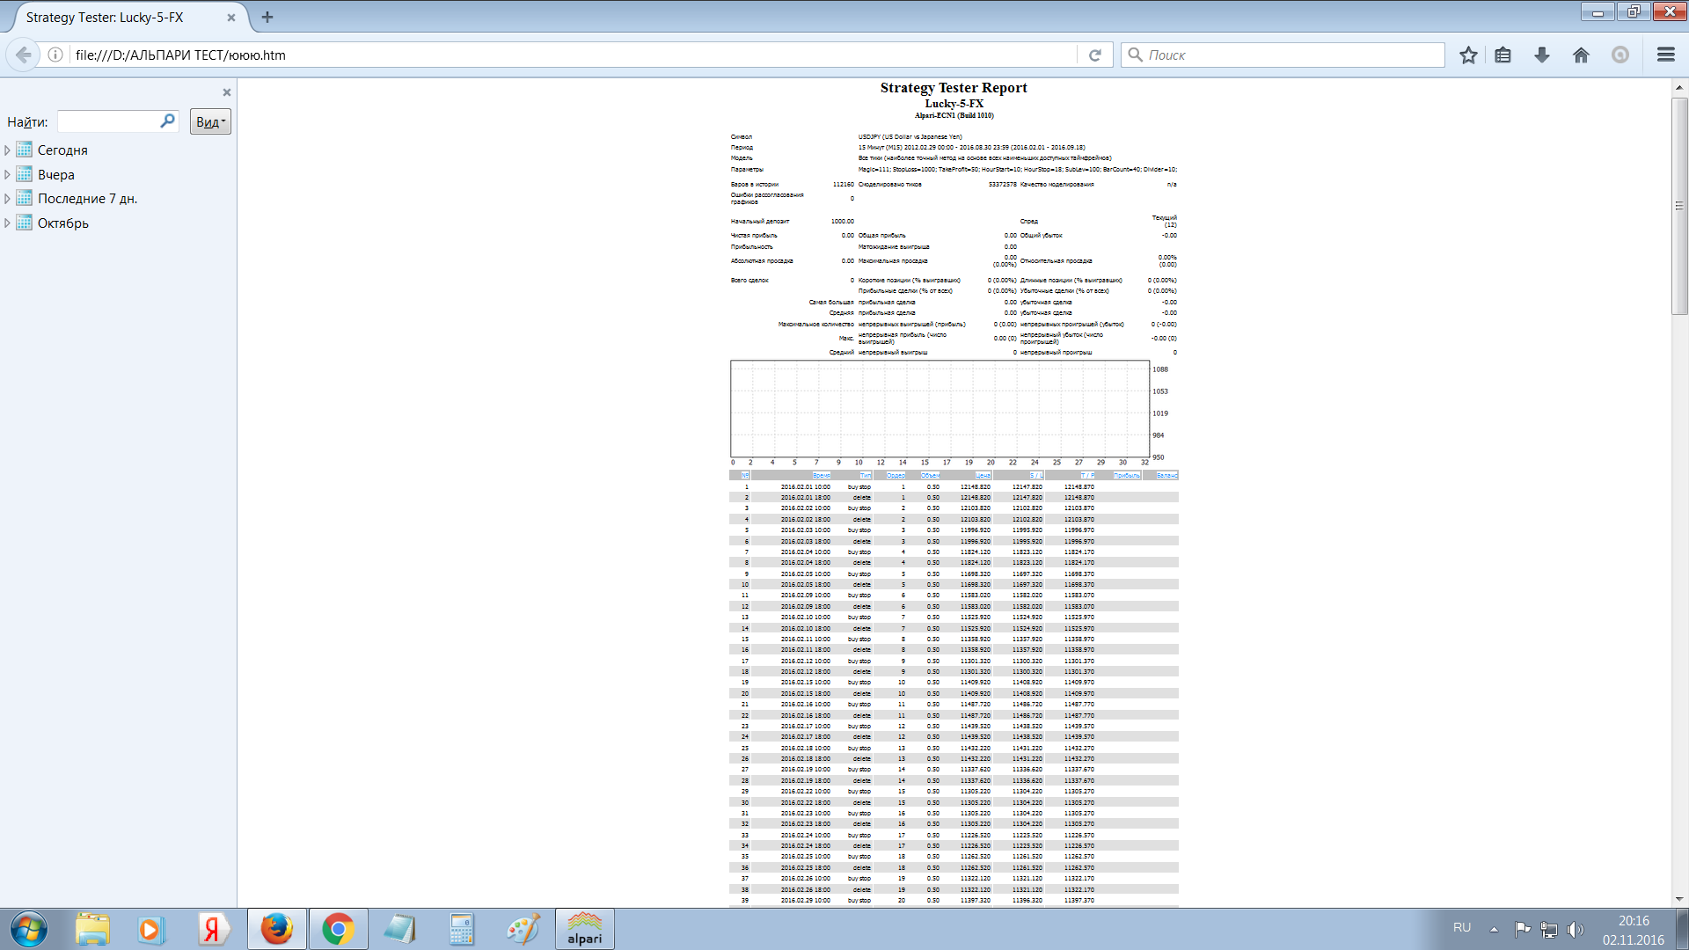This screenshot has width=1689, height=950.
Task: Open the Paint taskbar icon
Action: click(x=523, y=929)
